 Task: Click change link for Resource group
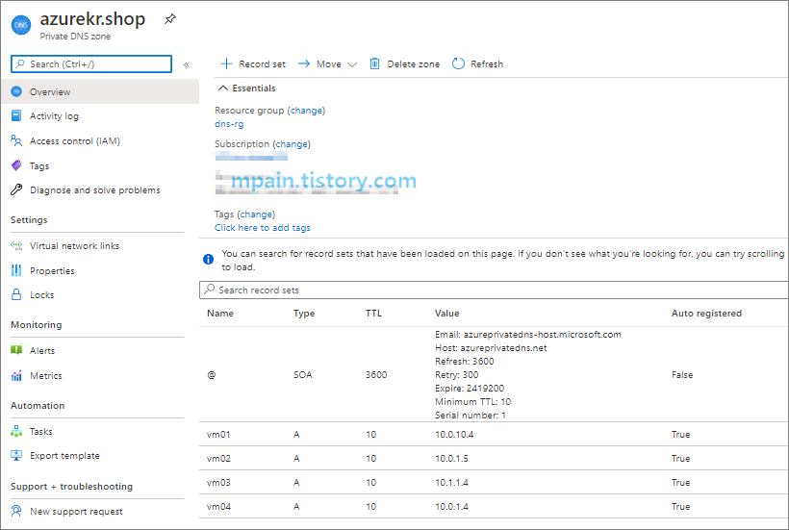click(306, 110)
